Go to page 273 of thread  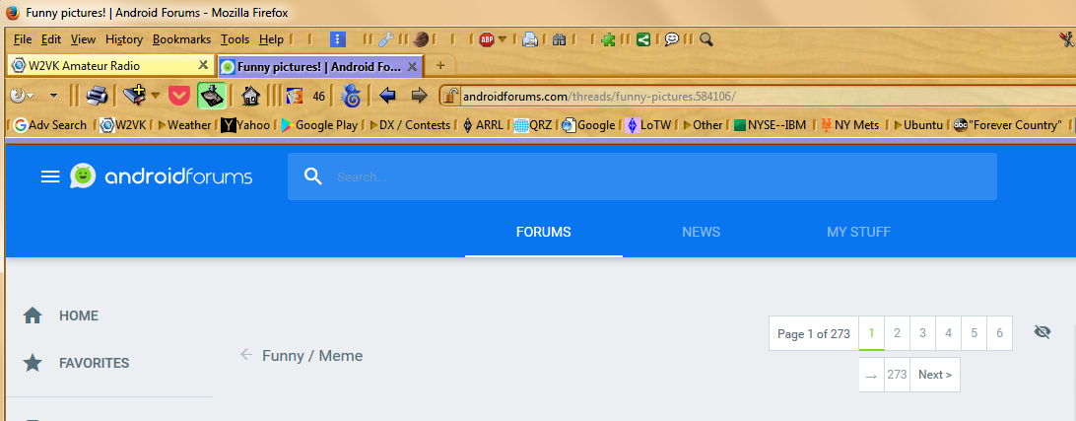pos(897,375)
